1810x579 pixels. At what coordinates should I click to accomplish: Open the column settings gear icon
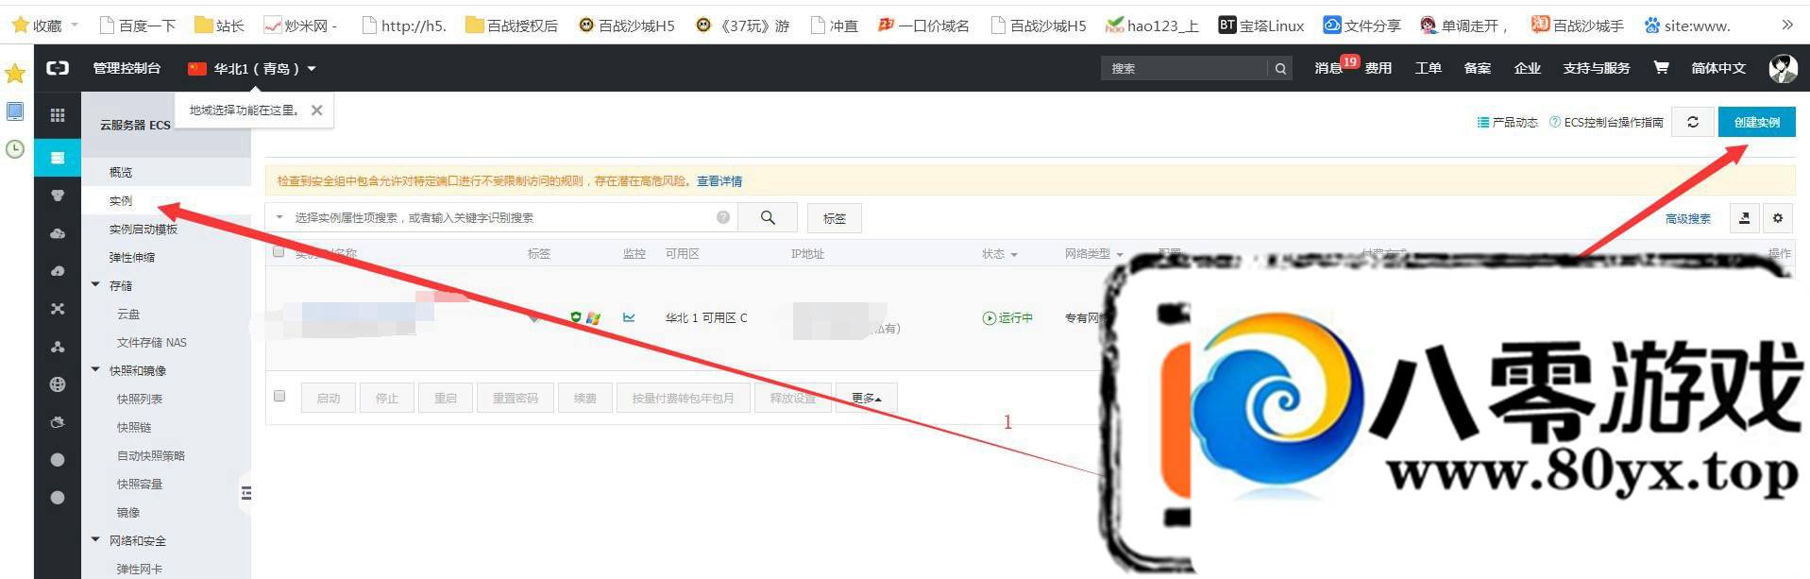[1778, 218]
